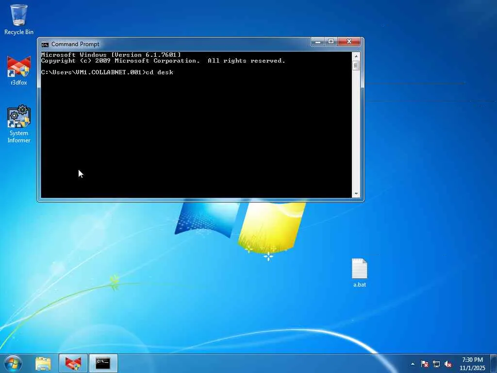Screen dimensions: 497x373
Task: Click the 'cd desk' command text
Action: point(159,72)
